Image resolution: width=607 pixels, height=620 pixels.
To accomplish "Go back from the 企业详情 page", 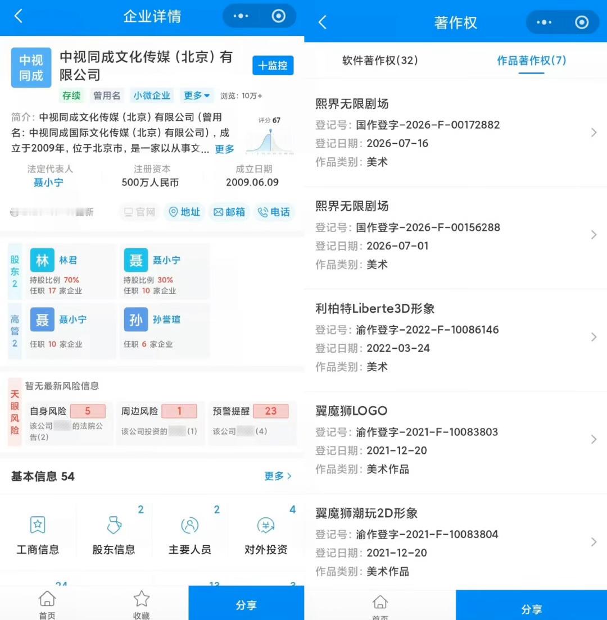I will pos(18,16).
